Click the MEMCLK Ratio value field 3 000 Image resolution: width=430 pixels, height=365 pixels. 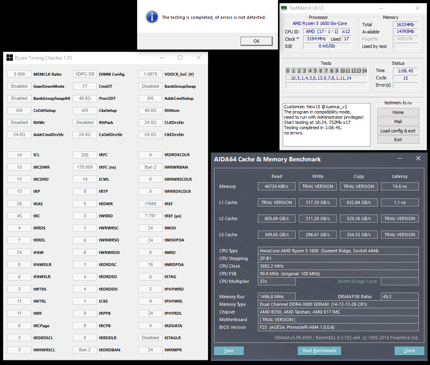click(x=19, y=74)
